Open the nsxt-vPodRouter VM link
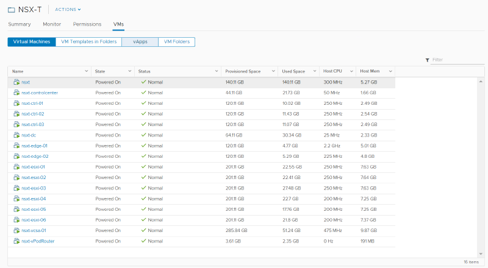488x268 pixels. (38, 241)
